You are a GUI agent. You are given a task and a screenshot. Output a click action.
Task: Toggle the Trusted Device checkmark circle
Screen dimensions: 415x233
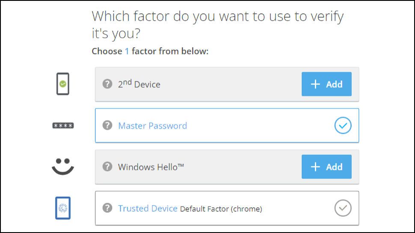343,208
